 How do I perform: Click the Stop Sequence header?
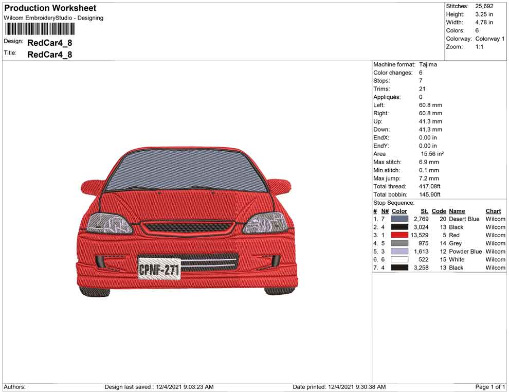point(394,203)
